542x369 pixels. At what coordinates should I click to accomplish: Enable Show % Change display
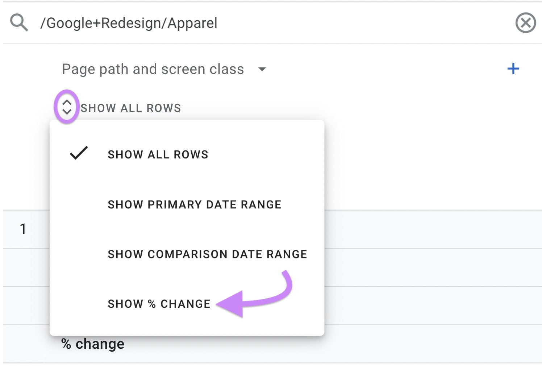point(158,304)
